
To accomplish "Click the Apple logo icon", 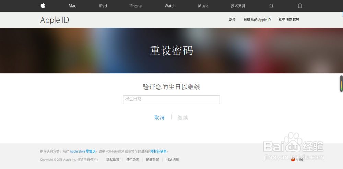I will pos(43,5).
